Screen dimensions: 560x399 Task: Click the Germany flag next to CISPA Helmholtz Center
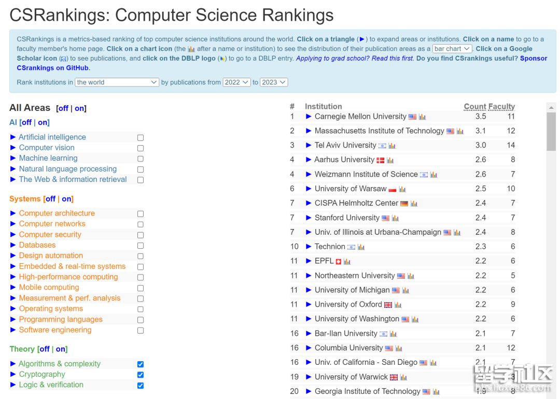(x=404, y=204)
